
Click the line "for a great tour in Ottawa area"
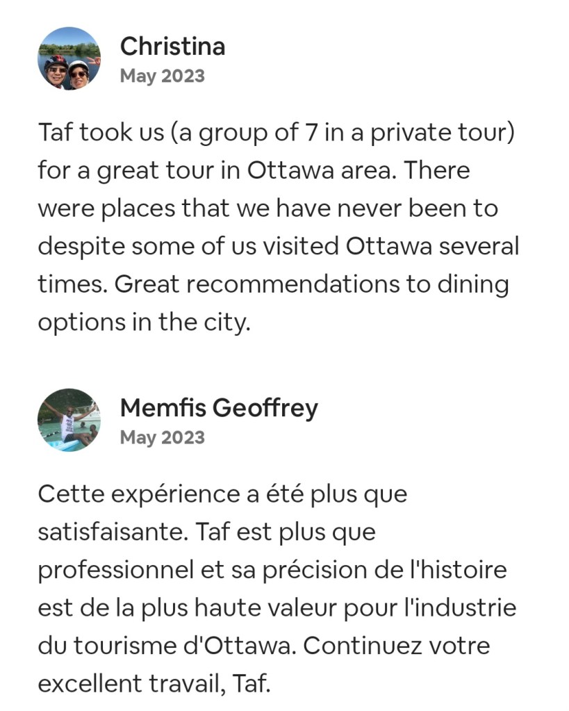[x=254, y=171]
